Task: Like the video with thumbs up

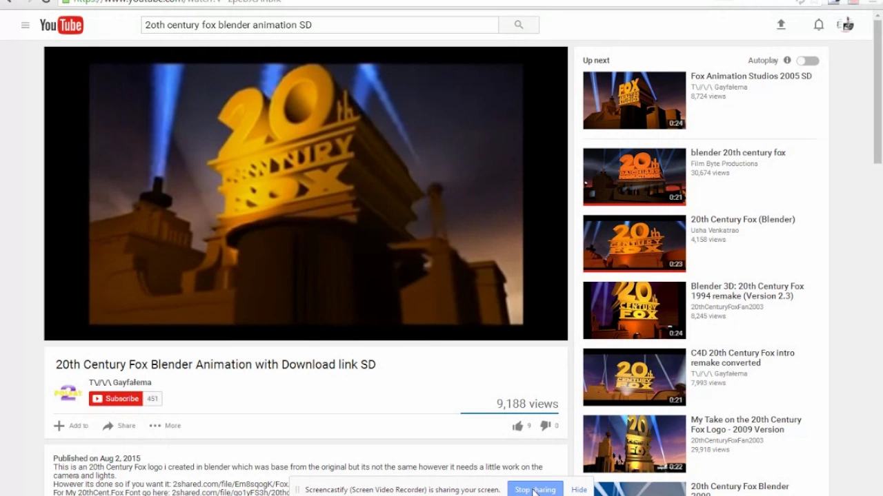Action: [517, 426]
